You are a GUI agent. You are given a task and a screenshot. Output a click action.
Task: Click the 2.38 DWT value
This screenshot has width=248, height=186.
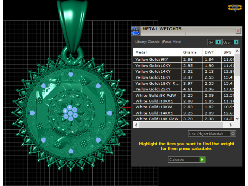tap(209, 119)
